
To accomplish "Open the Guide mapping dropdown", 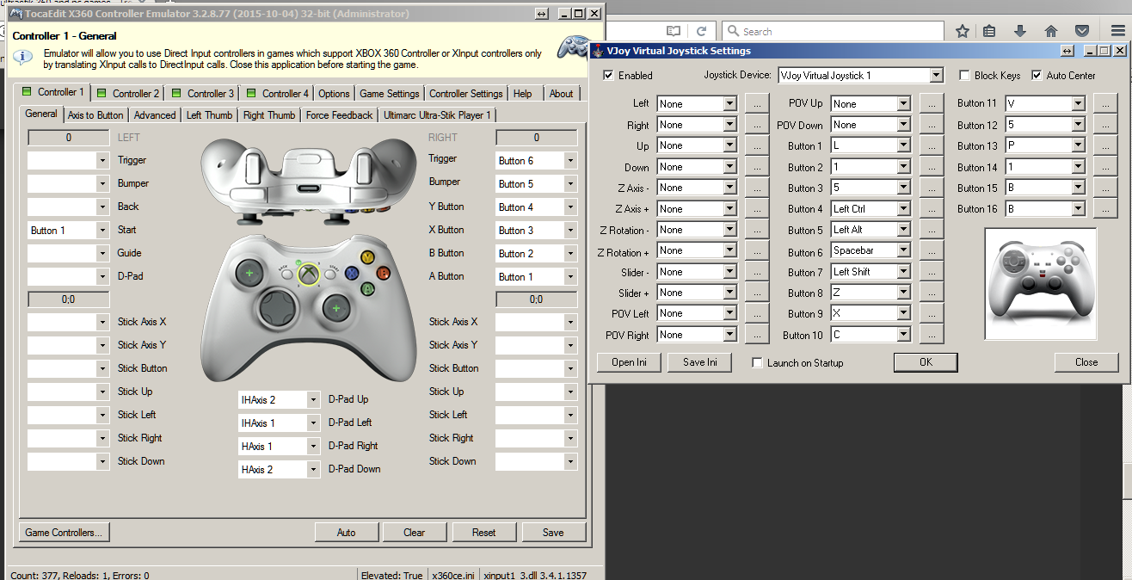I will click(102, 254).
